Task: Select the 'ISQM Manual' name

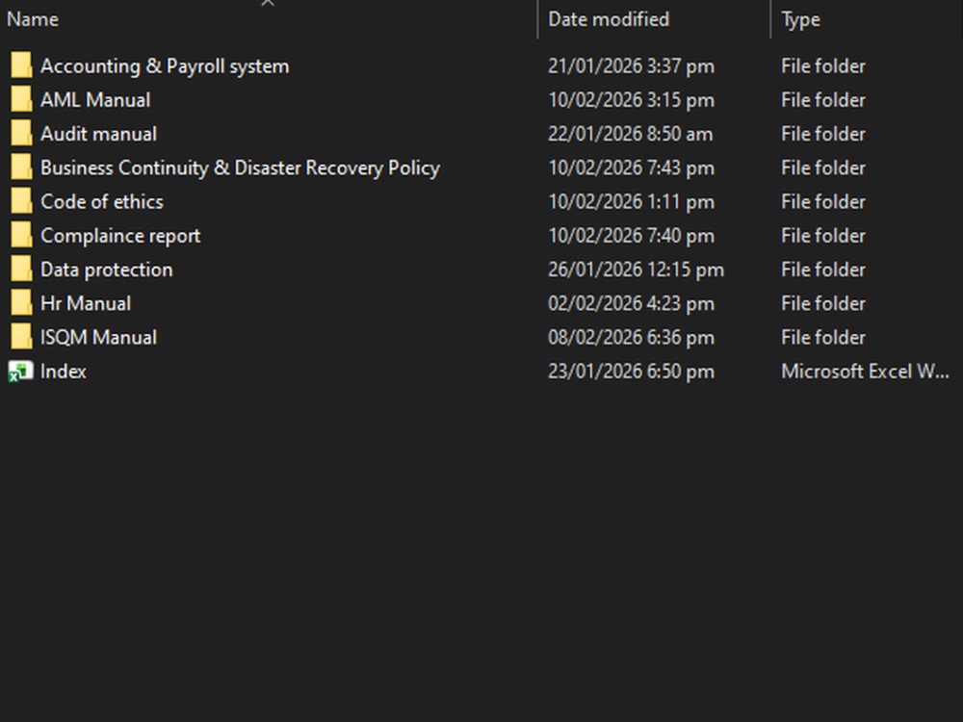Action: [99, 337]
